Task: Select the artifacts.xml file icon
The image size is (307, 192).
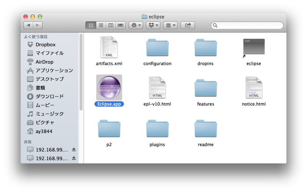Action: coord(109,47)
